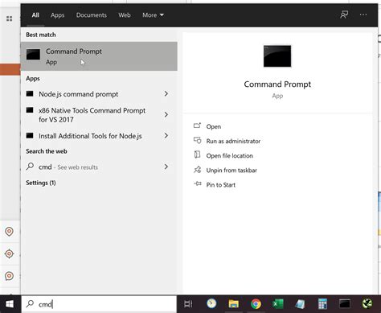Click the large Command Prompt preview icon

(277, 56)
